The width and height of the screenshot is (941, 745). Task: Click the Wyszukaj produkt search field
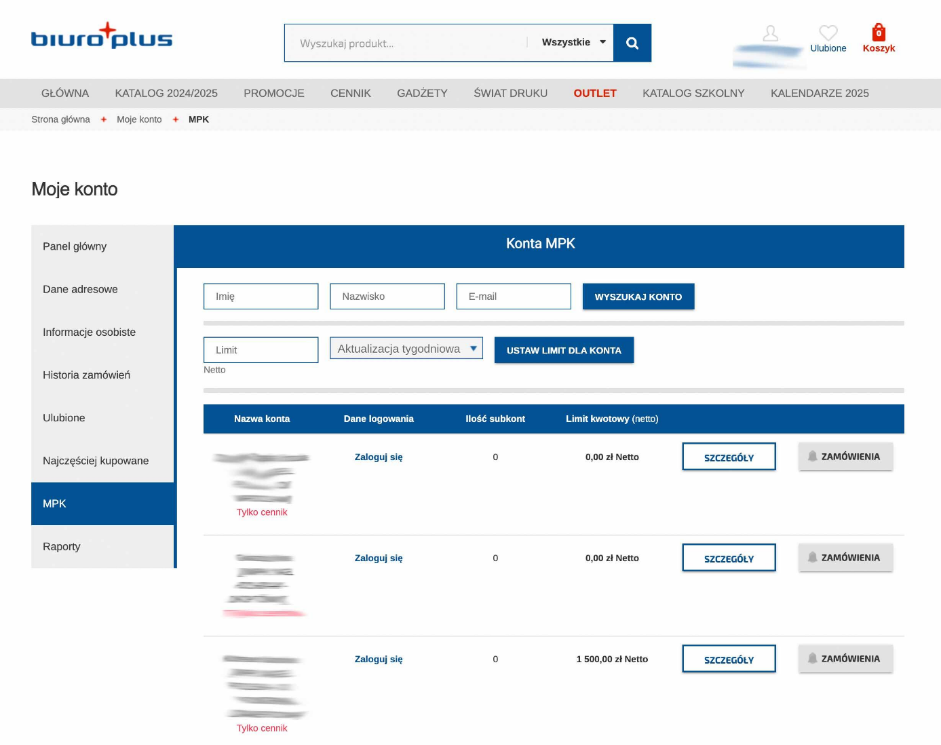[406, 43]
